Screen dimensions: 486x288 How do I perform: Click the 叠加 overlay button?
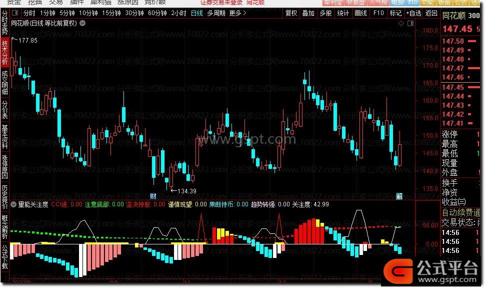pos(308,14)
